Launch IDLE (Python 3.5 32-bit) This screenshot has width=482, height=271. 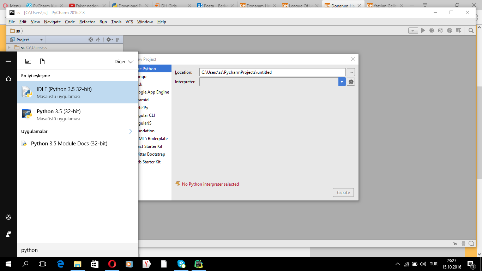click(x=78, y=92)
